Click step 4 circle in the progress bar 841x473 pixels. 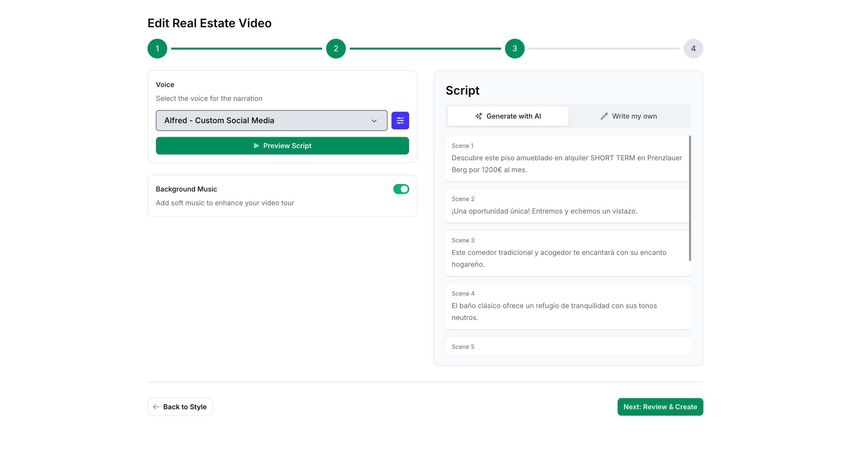[x=693, y=48]
